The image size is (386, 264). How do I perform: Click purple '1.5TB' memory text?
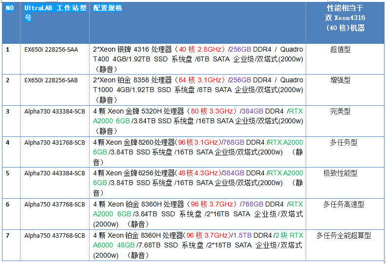242,235
